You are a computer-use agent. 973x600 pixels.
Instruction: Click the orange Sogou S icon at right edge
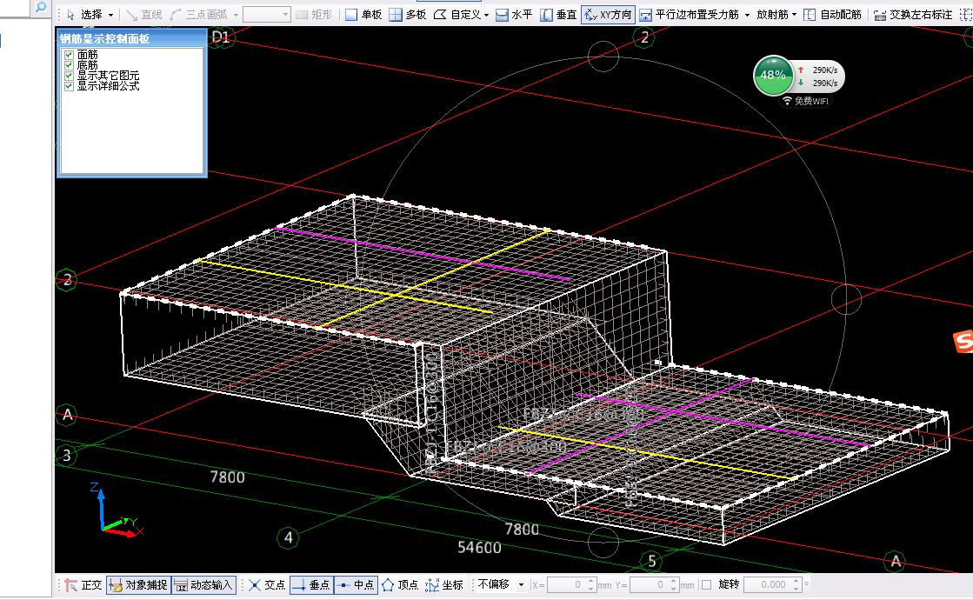pyautogui.click(x=963, y=341)
